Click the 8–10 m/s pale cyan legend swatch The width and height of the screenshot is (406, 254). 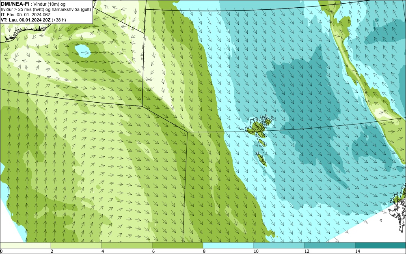(228, 245)
